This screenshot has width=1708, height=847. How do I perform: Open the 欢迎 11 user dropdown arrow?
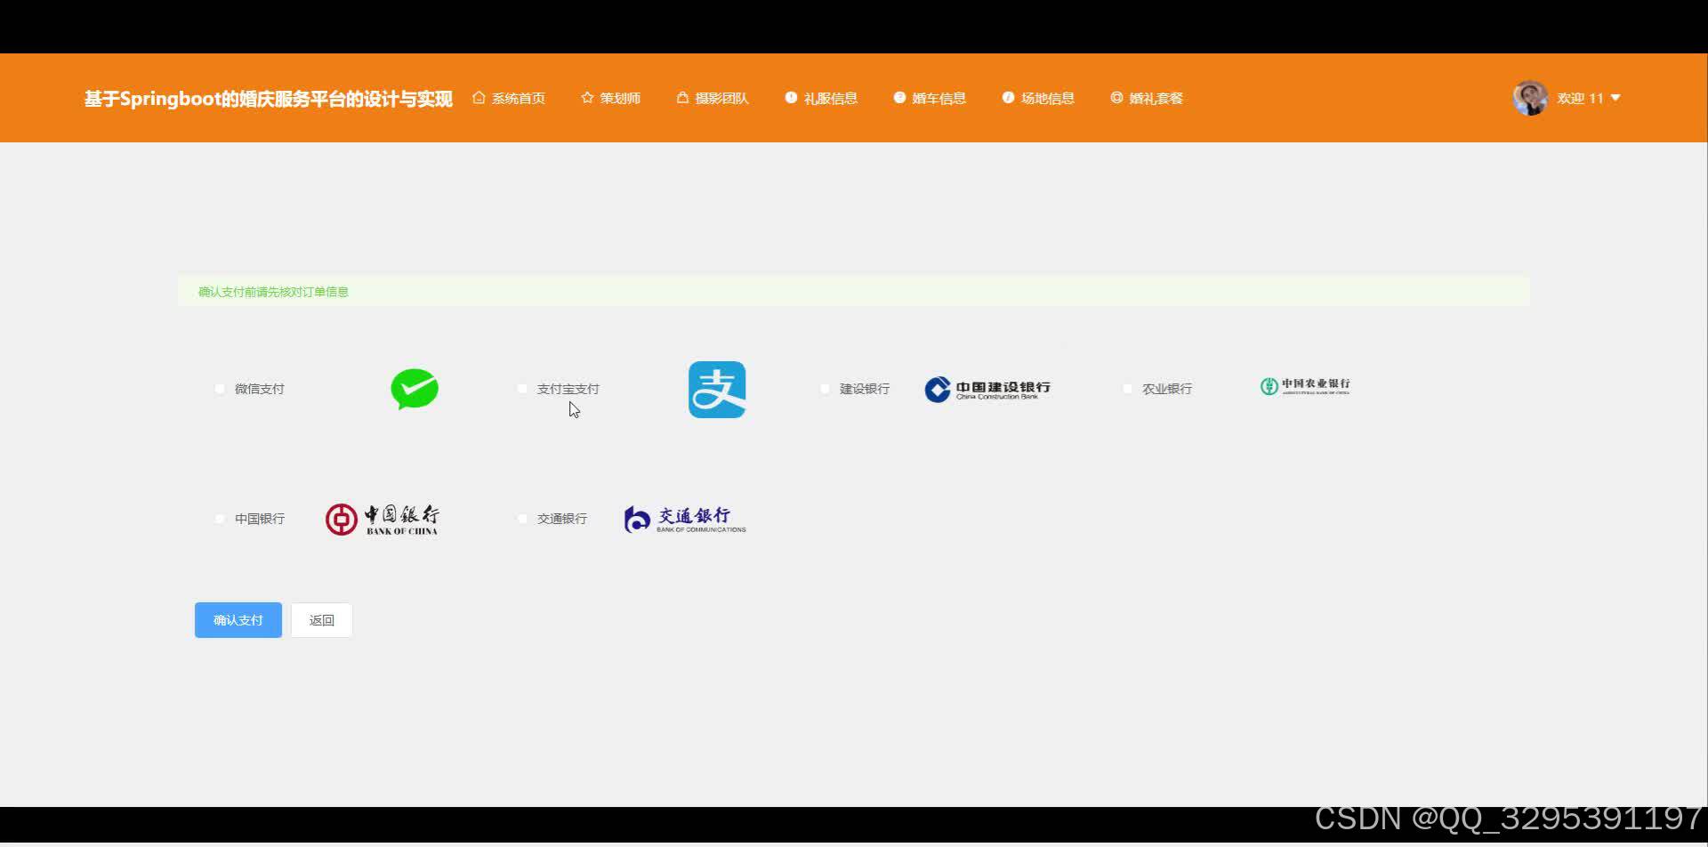pyautogui.click(x=1615, y=98)
